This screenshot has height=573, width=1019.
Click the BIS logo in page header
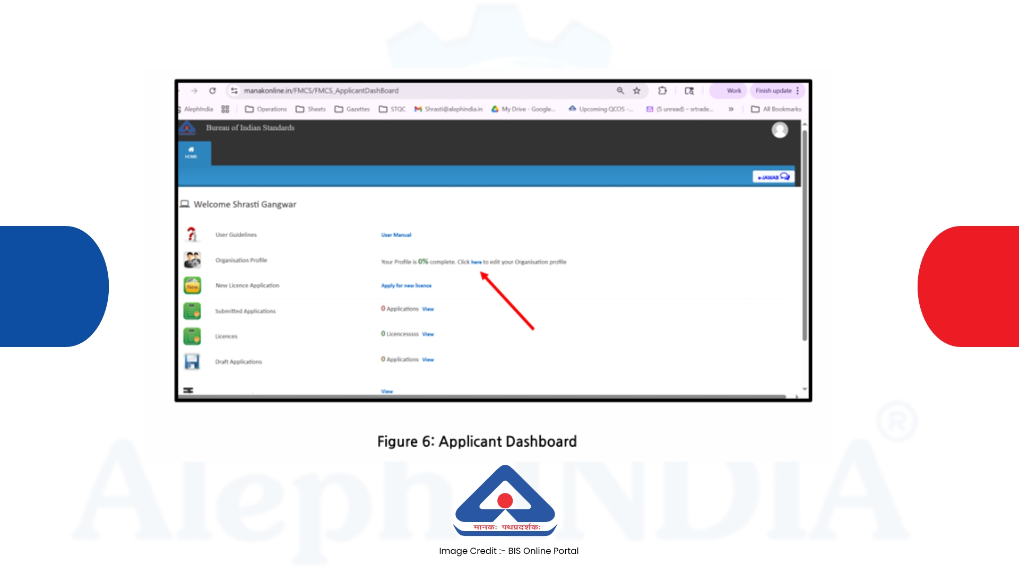(x=187, y=128)
